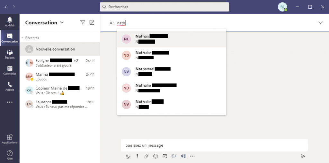This screenshot has width=329, height=163.
Task: Open Nouvelle conversation entry
Action: click(60, 49)
